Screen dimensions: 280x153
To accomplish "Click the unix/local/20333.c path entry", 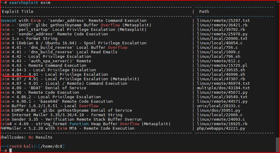I will coord(218,106).
